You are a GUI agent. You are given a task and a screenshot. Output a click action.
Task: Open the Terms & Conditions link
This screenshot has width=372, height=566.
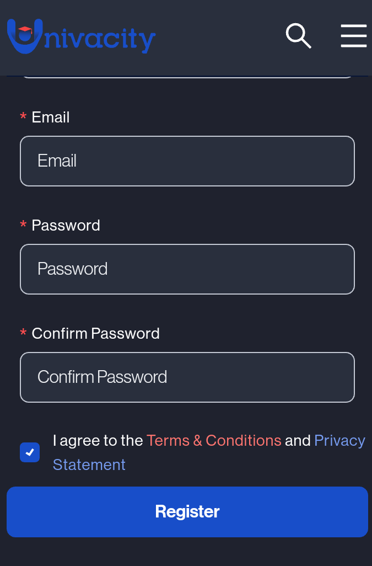coord(214,441)
